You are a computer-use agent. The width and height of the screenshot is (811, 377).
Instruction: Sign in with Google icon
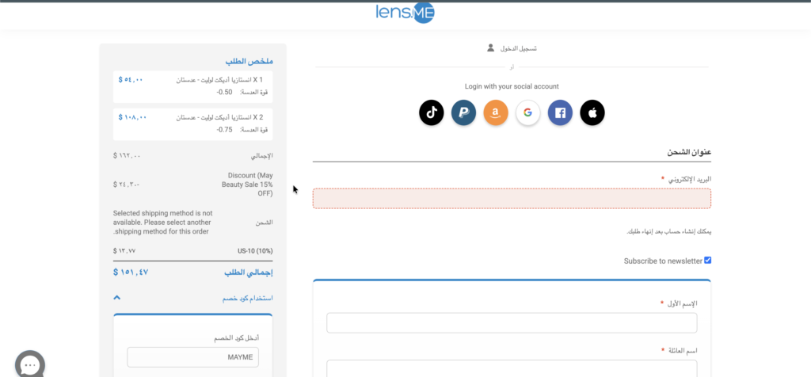(x=527, y=112)
